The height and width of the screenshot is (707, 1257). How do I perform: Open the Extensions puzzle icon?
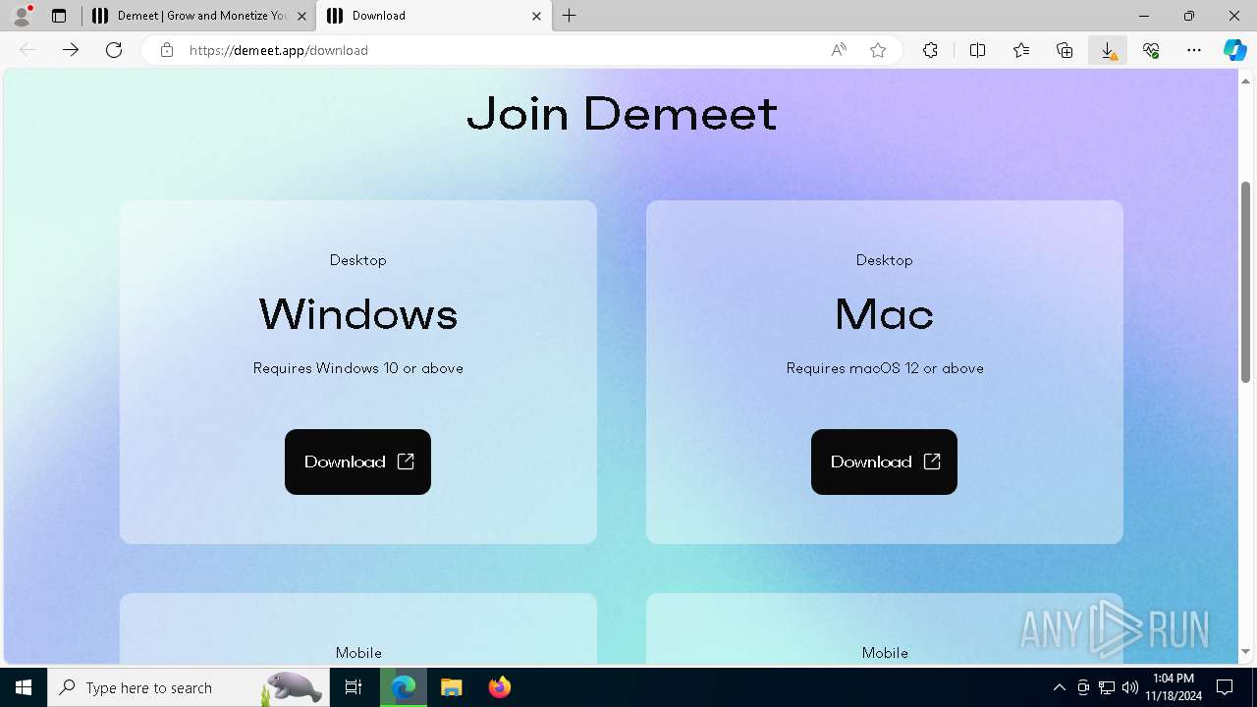tap(930, 50)
